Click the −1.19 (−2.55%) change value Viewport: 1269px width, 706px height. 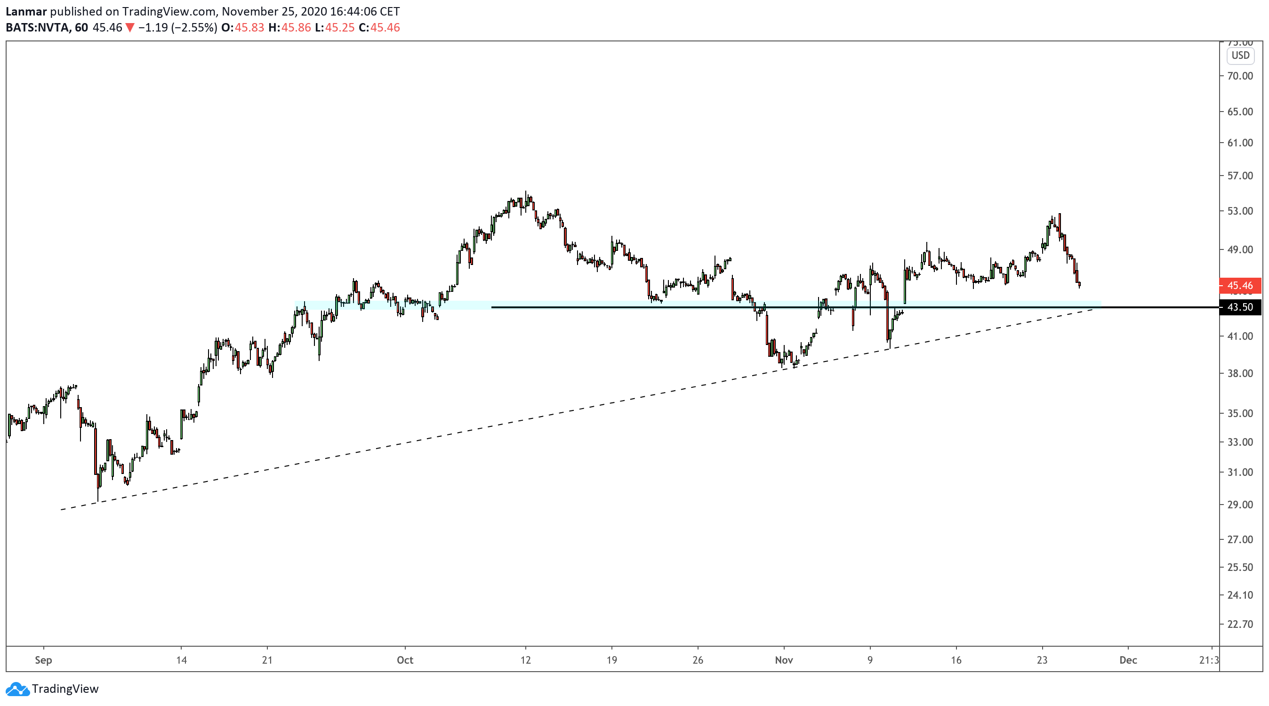178,27
